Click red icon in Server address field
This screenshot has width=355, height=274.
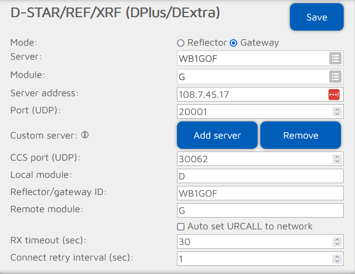point(335,95)
